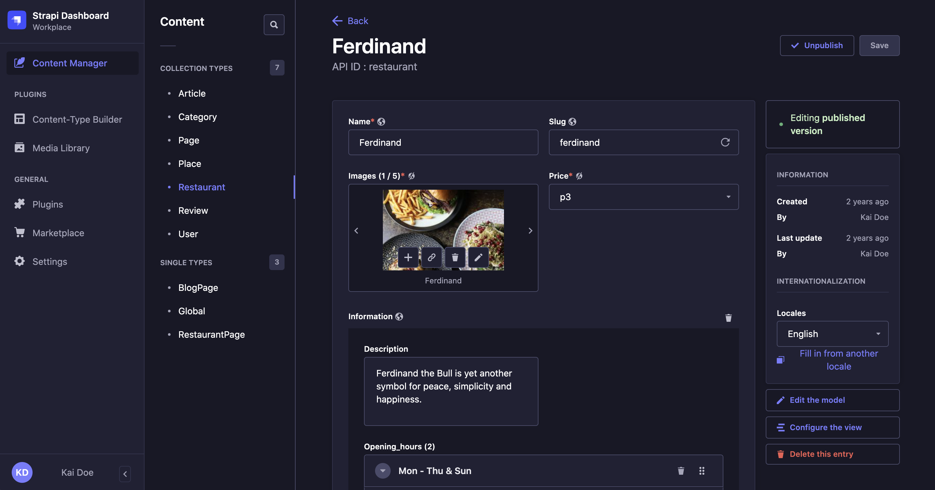Viewport: 935px width, 490px height.
Task: Open the English locale dropdown
Action: (832, 334)
